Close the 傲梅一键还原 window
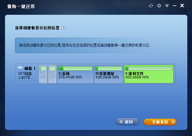This screenshot has width=192, height=136. click(x=182, y=6)
